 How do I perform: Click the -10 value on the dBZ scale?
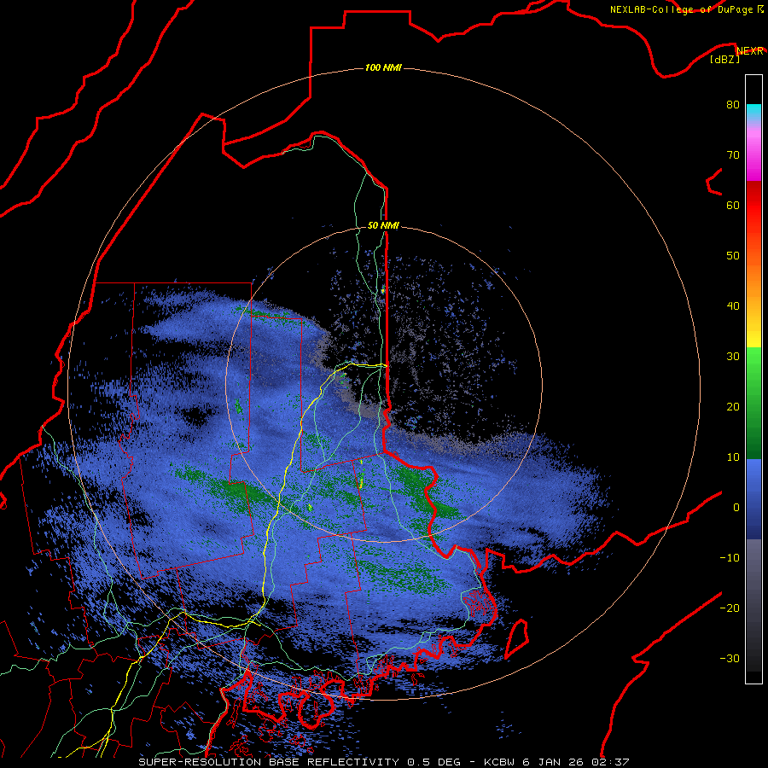[730, 557]
